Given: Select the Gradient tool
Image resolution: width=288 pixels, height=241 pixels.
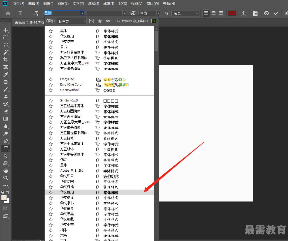Looking at the screenshot, I should click(x=6, y=119).
